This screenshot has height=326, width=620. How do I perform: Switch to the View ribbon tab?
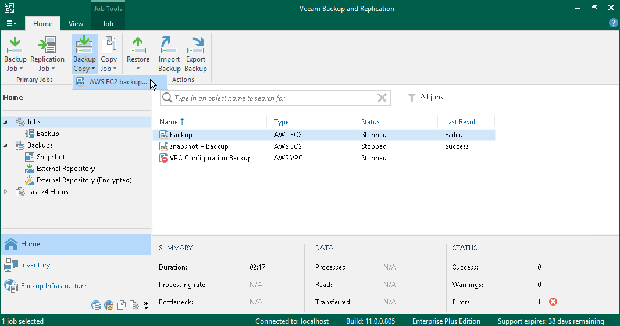point(76,24)
